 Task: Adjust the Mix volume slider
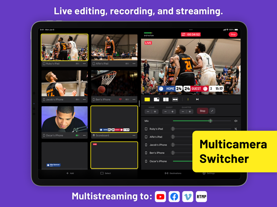tap(202, 121)
